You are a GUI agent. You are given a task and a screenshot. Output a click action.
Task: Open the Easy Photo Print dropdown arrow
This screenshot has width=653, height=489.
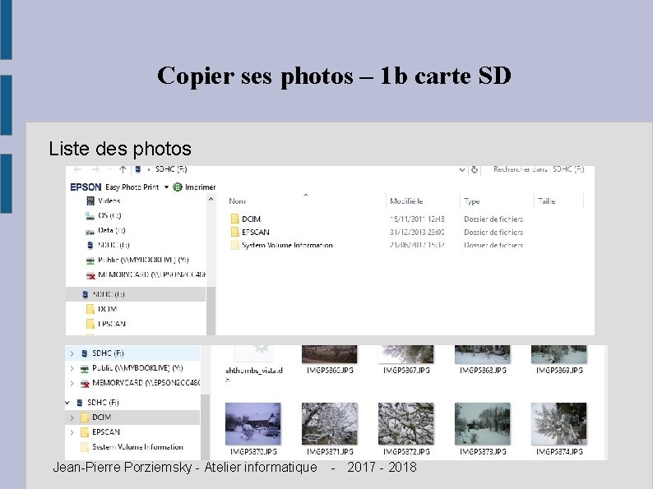[166, 187]
